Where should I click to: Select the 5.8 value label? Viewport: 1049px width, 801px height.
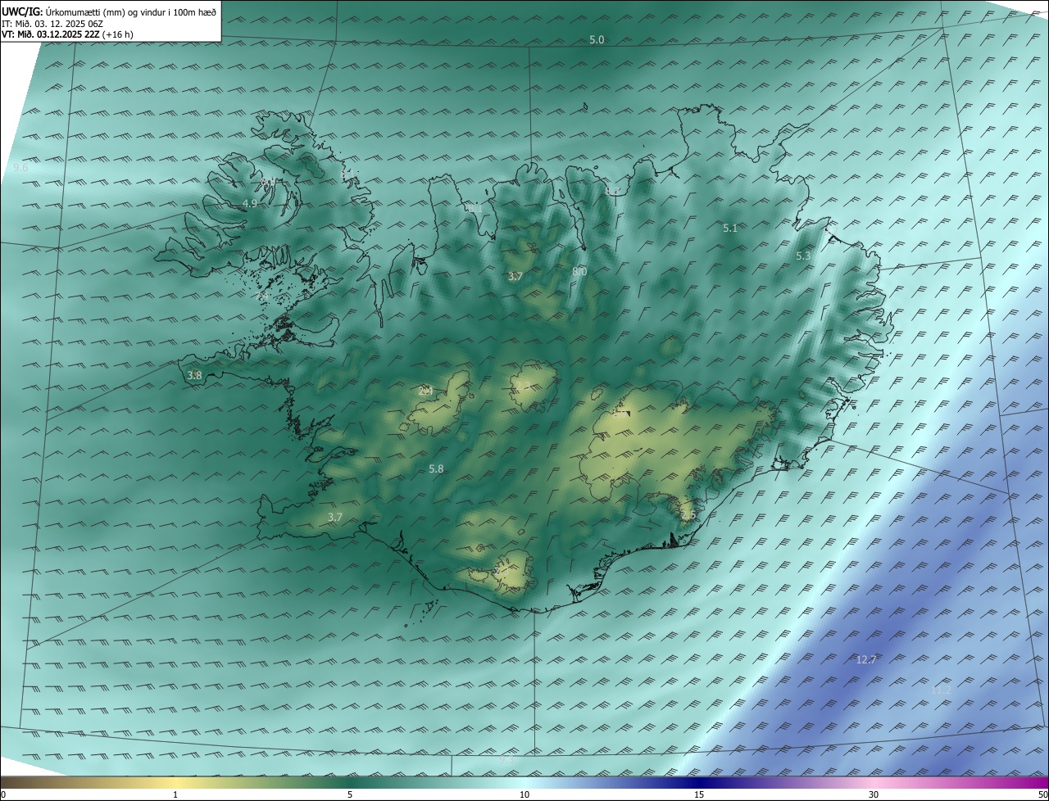tap(436, 468)
